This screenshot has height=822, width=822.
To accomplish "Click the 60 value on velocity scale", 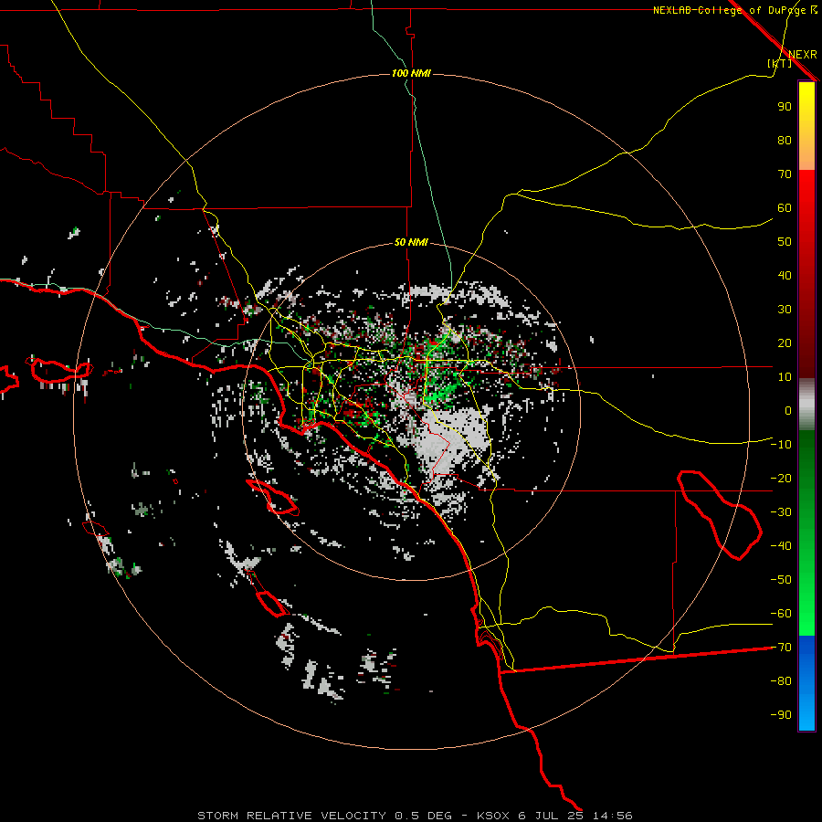I will click(785, 208).
